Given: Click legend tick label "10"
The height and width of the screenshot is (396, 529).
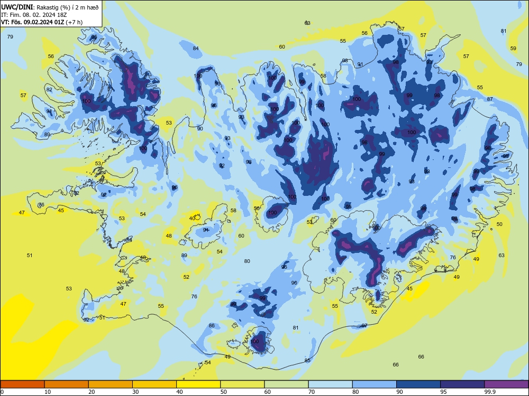Looking at the screenshot, I should pyautogui.click(x=48, y=392).
